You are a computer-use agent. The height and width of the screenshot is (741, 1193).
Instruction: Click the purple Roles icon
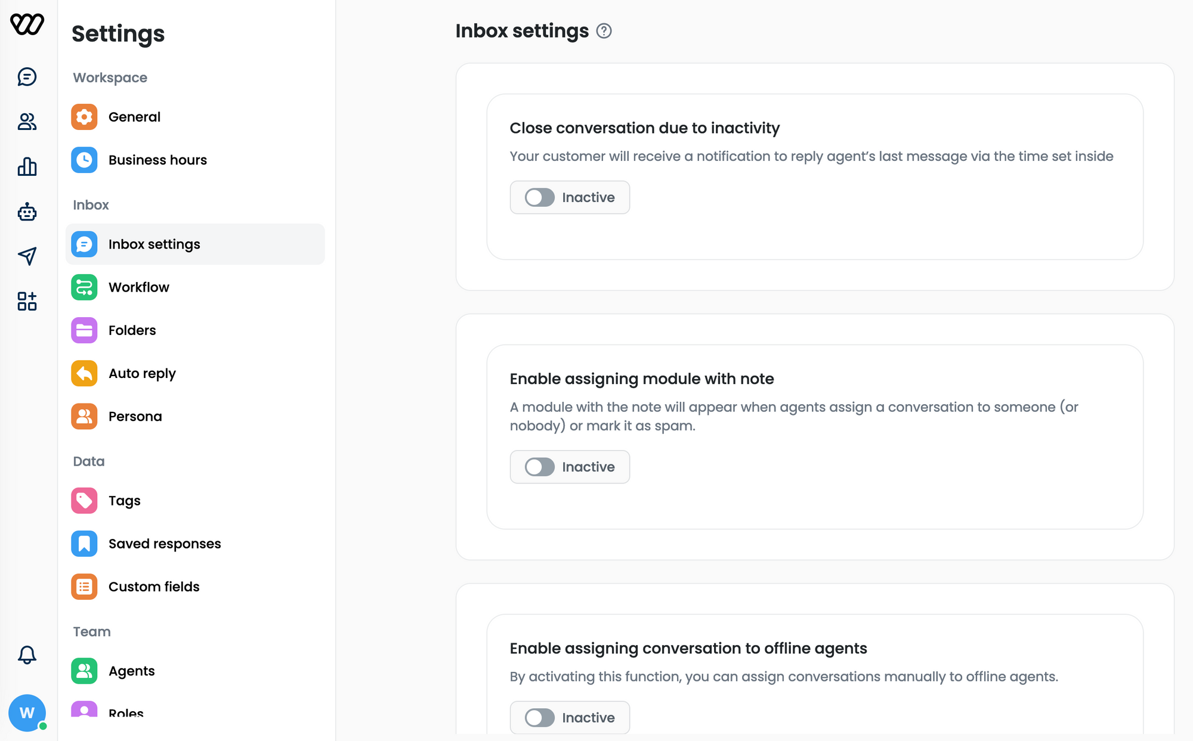coord(84,709)
